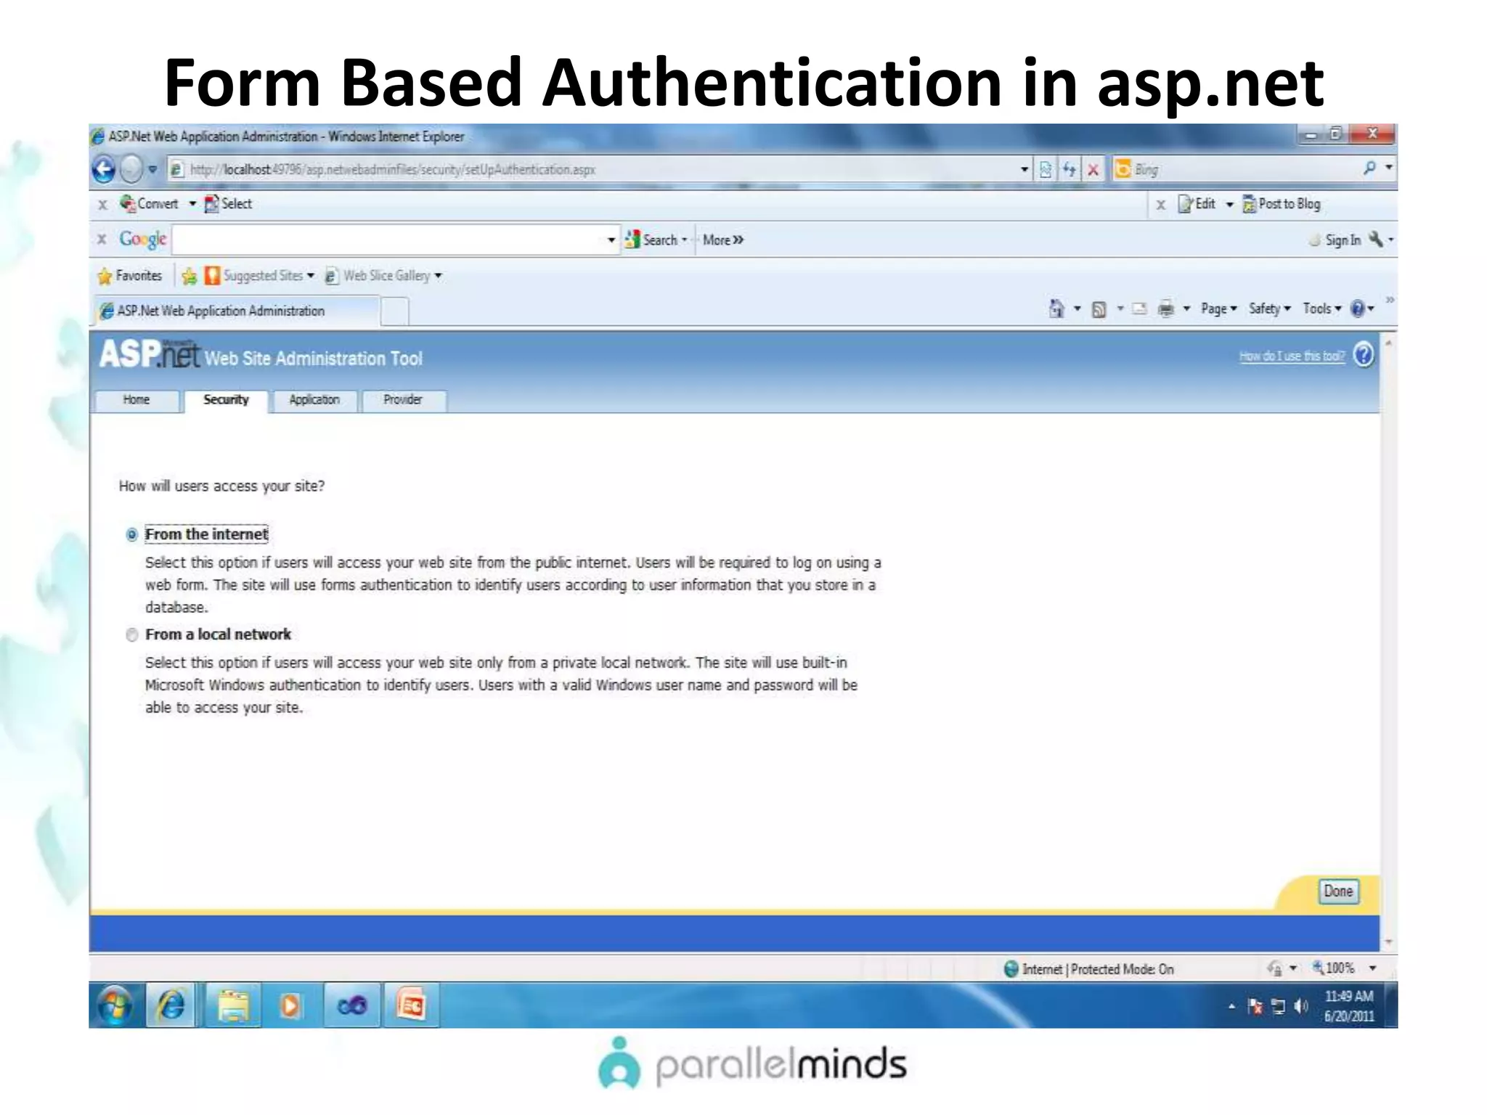This screenshot has width=1487, height=1115.
Task: Click the browser Back arrow button
Action: pos(104,170)
